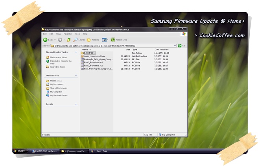Viewport: 260px width, 166px height.
Task: Click the Rsrc2_F490(Low).rc2 file icon
Action: pos(82,63)
